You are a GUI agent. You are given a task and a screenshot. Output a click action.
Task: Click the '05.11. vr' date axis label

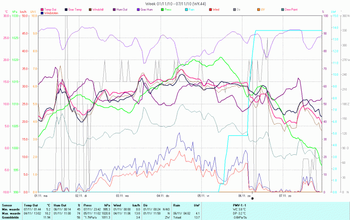[203, 196]
